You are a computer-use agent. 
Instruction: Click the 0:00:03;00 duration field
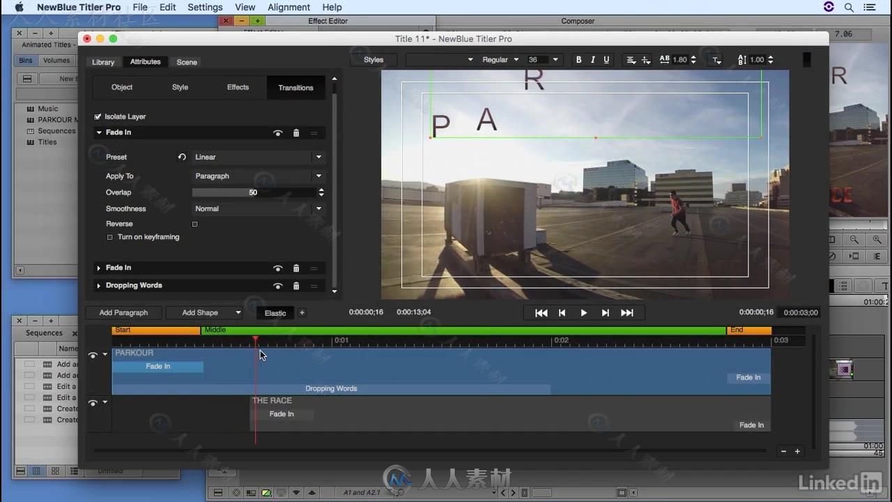(801, 312)
